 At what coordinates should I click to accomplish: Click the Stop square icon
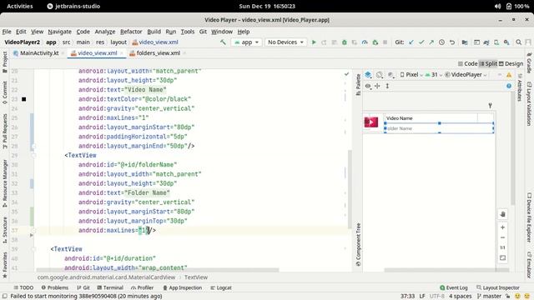click(385, 42)
